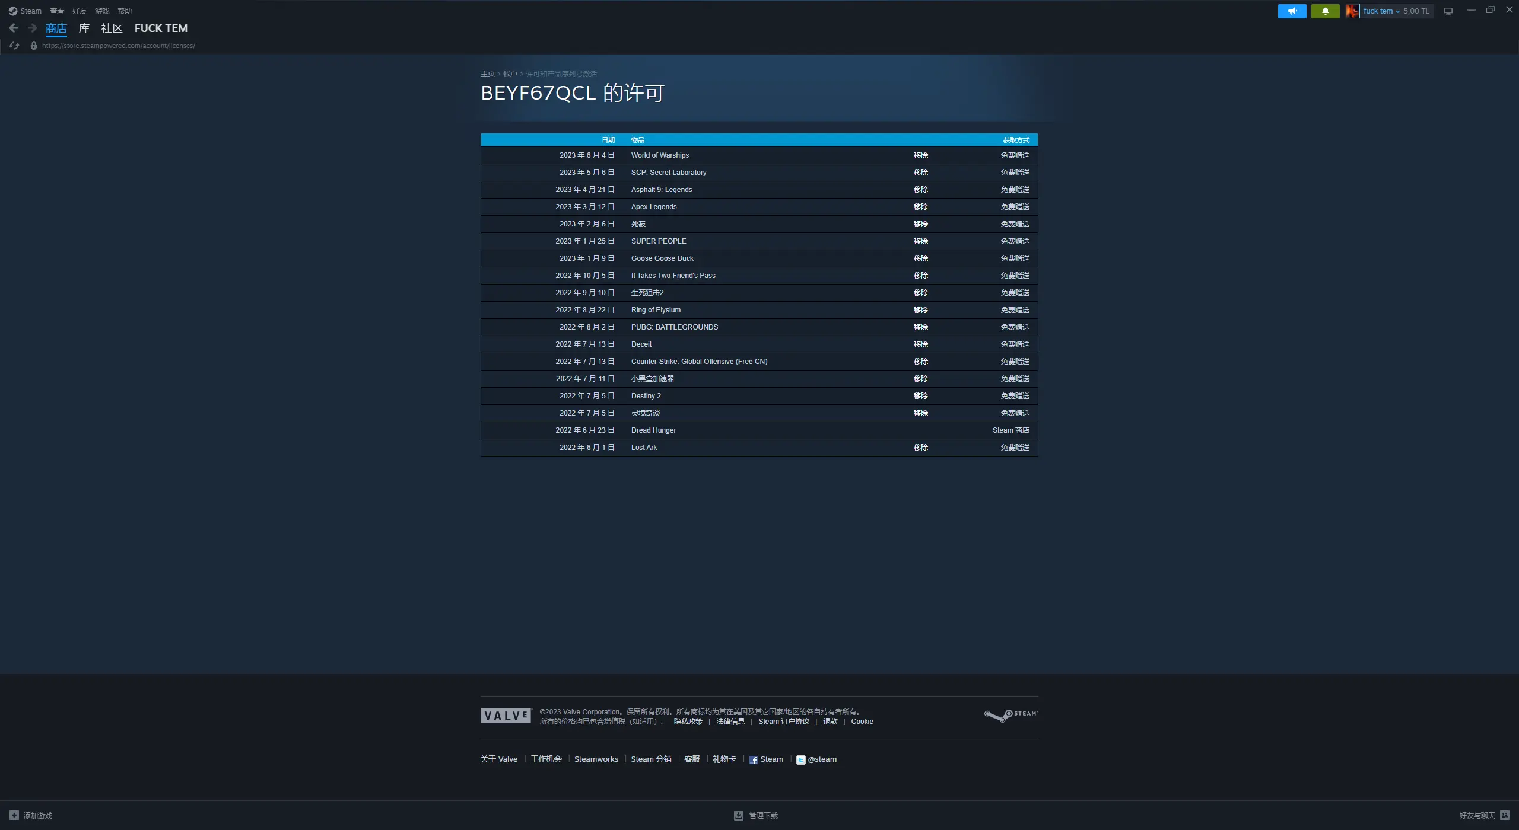The width and height of the screenshot is (1519, 830).
Task: Select the Dread Hunger item text
Action: pyautogui.click(x=653, y=430)
